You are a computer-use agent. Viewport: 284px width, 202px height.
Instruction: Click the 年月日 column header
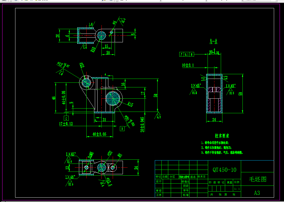coord(202,177)
